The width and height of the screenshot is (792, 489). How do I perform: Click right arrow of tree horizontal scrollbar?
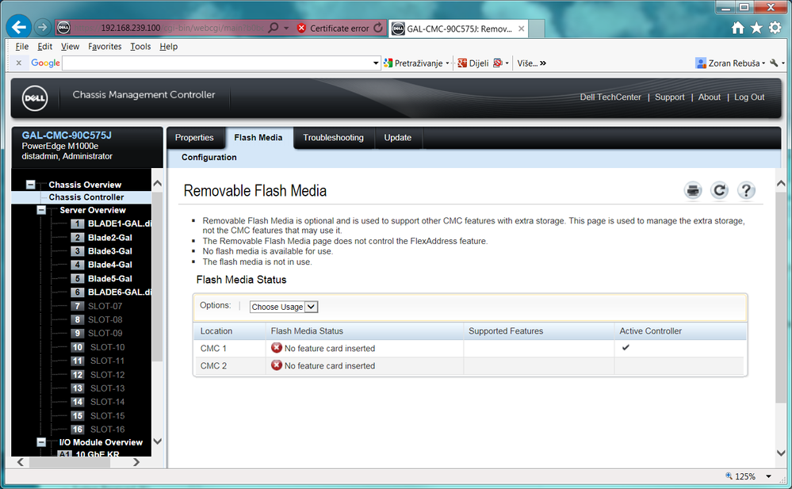click(136, 462)
